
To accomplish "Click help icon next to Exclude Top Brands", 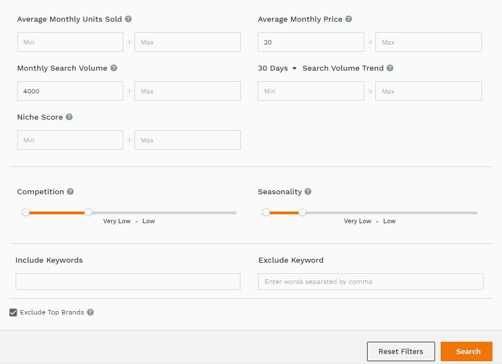I will pos(90,312).
